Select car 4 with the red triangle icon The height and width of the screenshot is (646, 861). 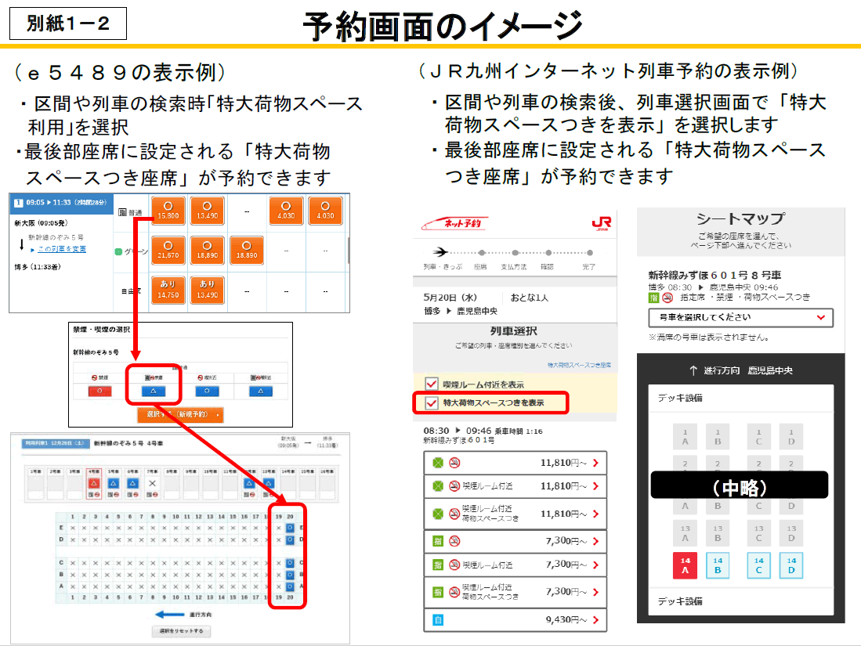pyautogui.click(x=94, y=483)
